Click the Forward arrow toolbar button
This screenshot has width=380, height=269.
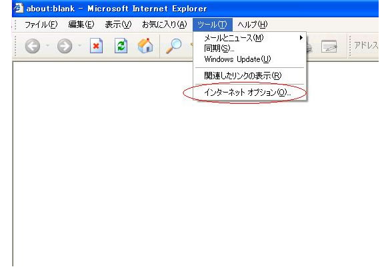(x=65, y=46)
